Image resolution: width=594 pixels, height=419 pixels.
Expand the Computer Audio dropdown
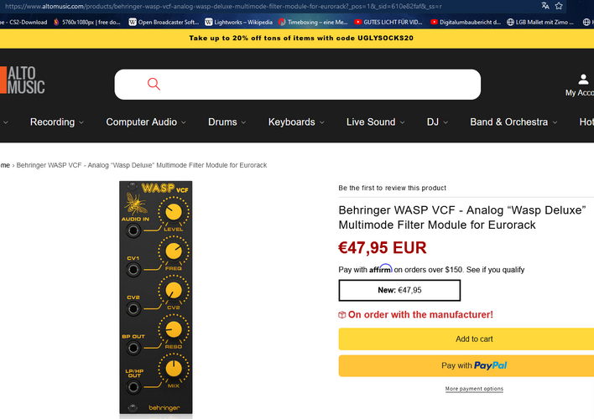point(146,122)
